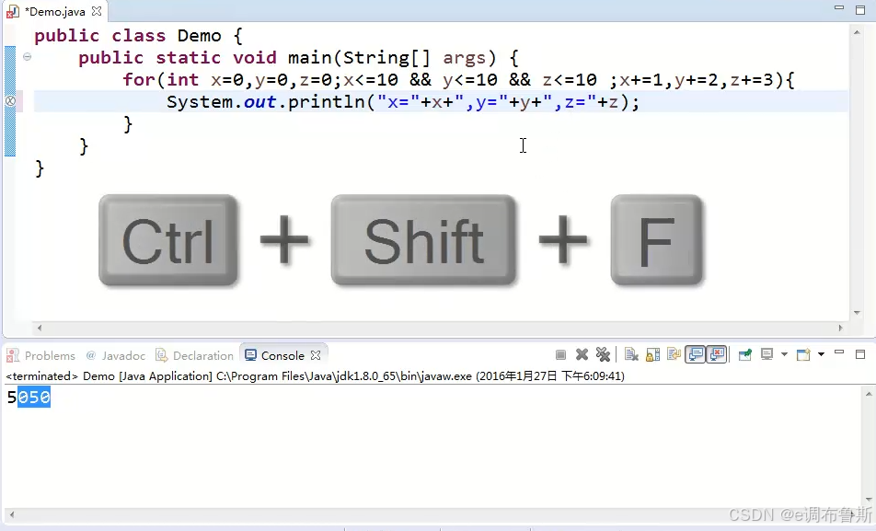Click the Java file icon on Demo.java tab

(x=12, y=12)
